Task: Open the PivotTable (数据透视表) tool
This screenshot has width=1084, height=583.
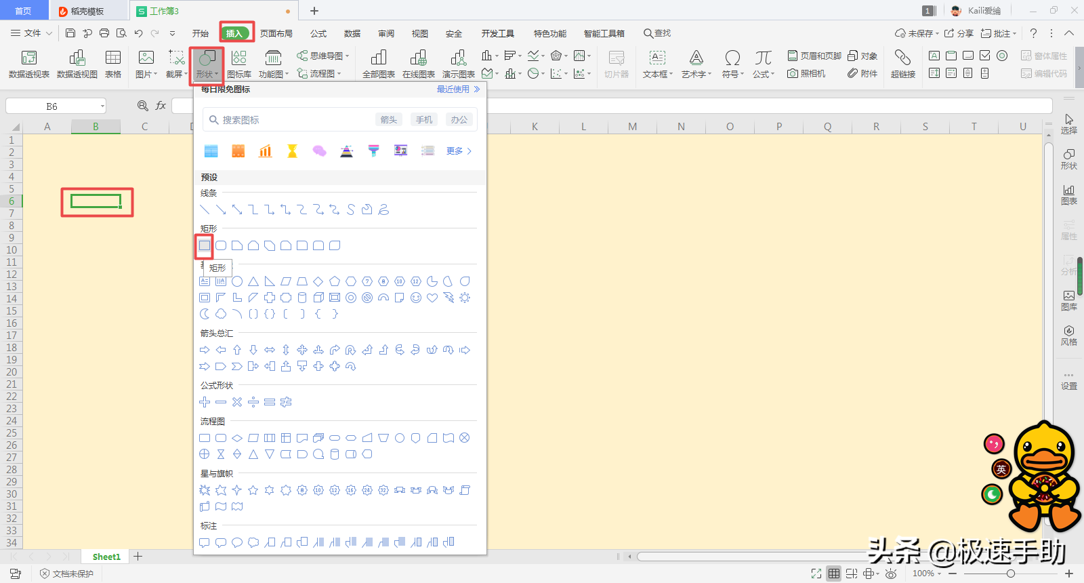Action: pos(28,64)
